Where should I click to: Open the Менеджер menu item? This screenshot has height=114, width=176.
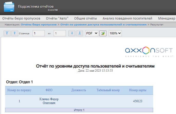(167, 18)
